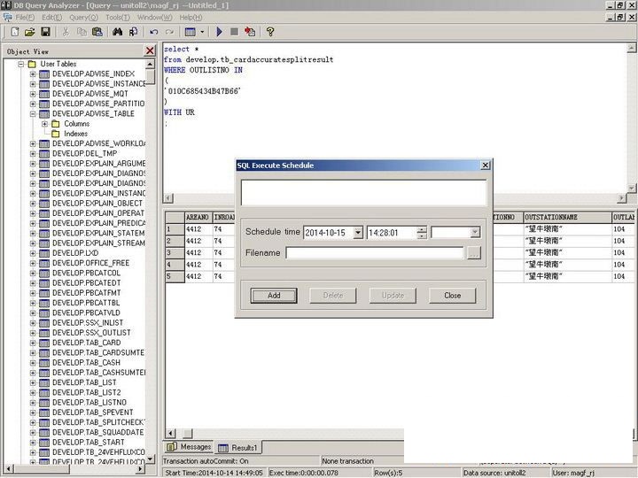Open a file with the folder icon
This screenshot has height=478, width=638.
point(29,32)
